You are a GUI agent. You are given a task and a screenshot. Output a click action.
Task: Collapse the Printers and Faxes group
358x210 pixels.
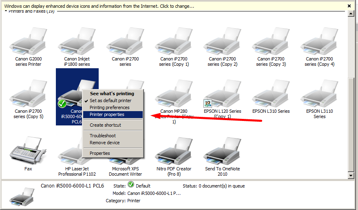coord(6,11)
